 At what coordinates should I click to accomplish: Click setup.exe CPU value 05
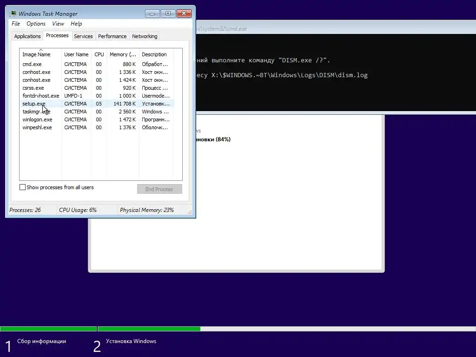[x=99, y=104]
